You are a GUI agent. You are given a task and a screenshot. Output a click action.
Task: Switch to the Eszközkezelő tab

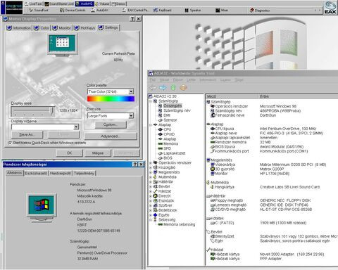point(36,173)
